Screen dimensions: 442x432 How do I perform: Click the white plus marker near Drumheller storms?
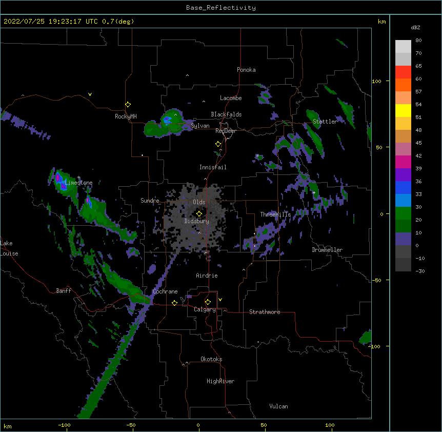(314, 192)
